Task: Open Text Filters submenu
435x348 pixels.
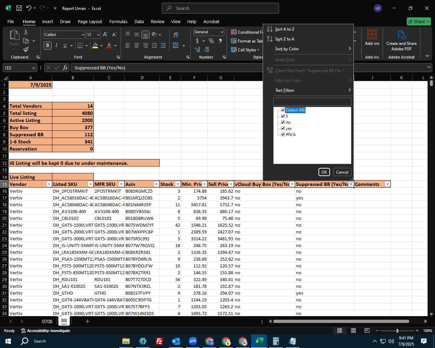Action: point(308,90)
